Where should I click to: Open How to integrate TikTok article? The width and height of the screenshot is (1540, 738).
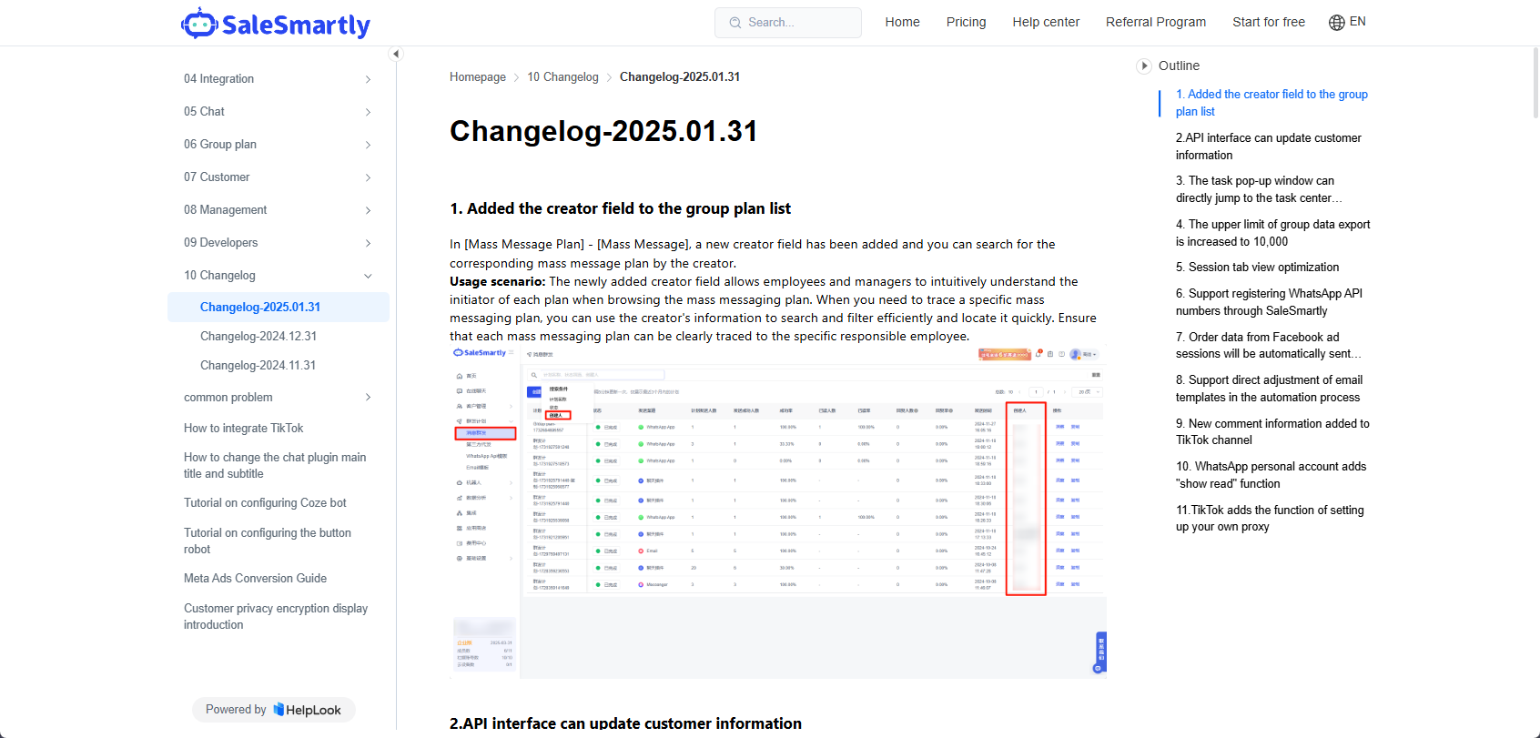244,429
